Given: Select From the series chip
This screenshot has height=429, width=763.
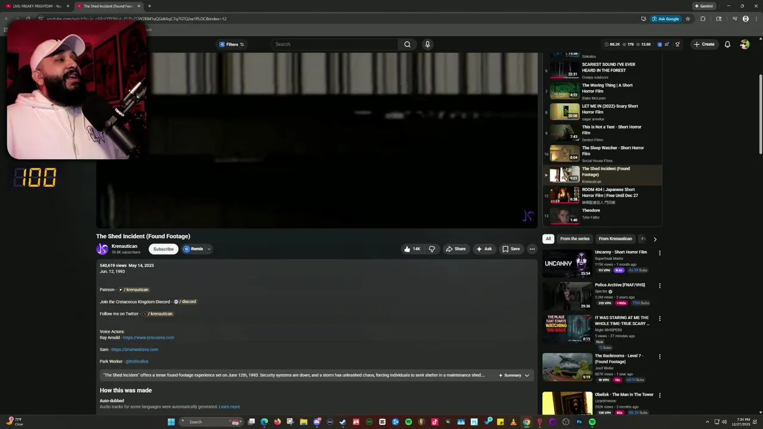Looking at the screenshot, I should [x=575, y=239].
